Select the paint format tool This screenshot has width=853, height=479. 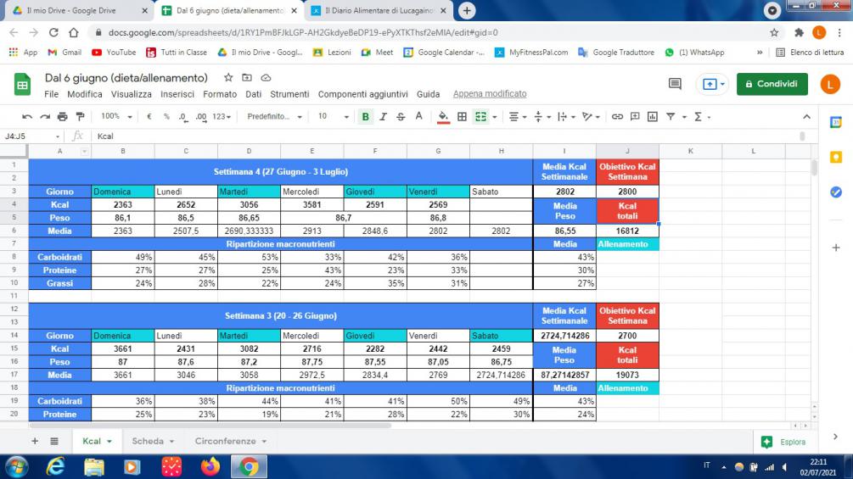[x=80, y=116]
